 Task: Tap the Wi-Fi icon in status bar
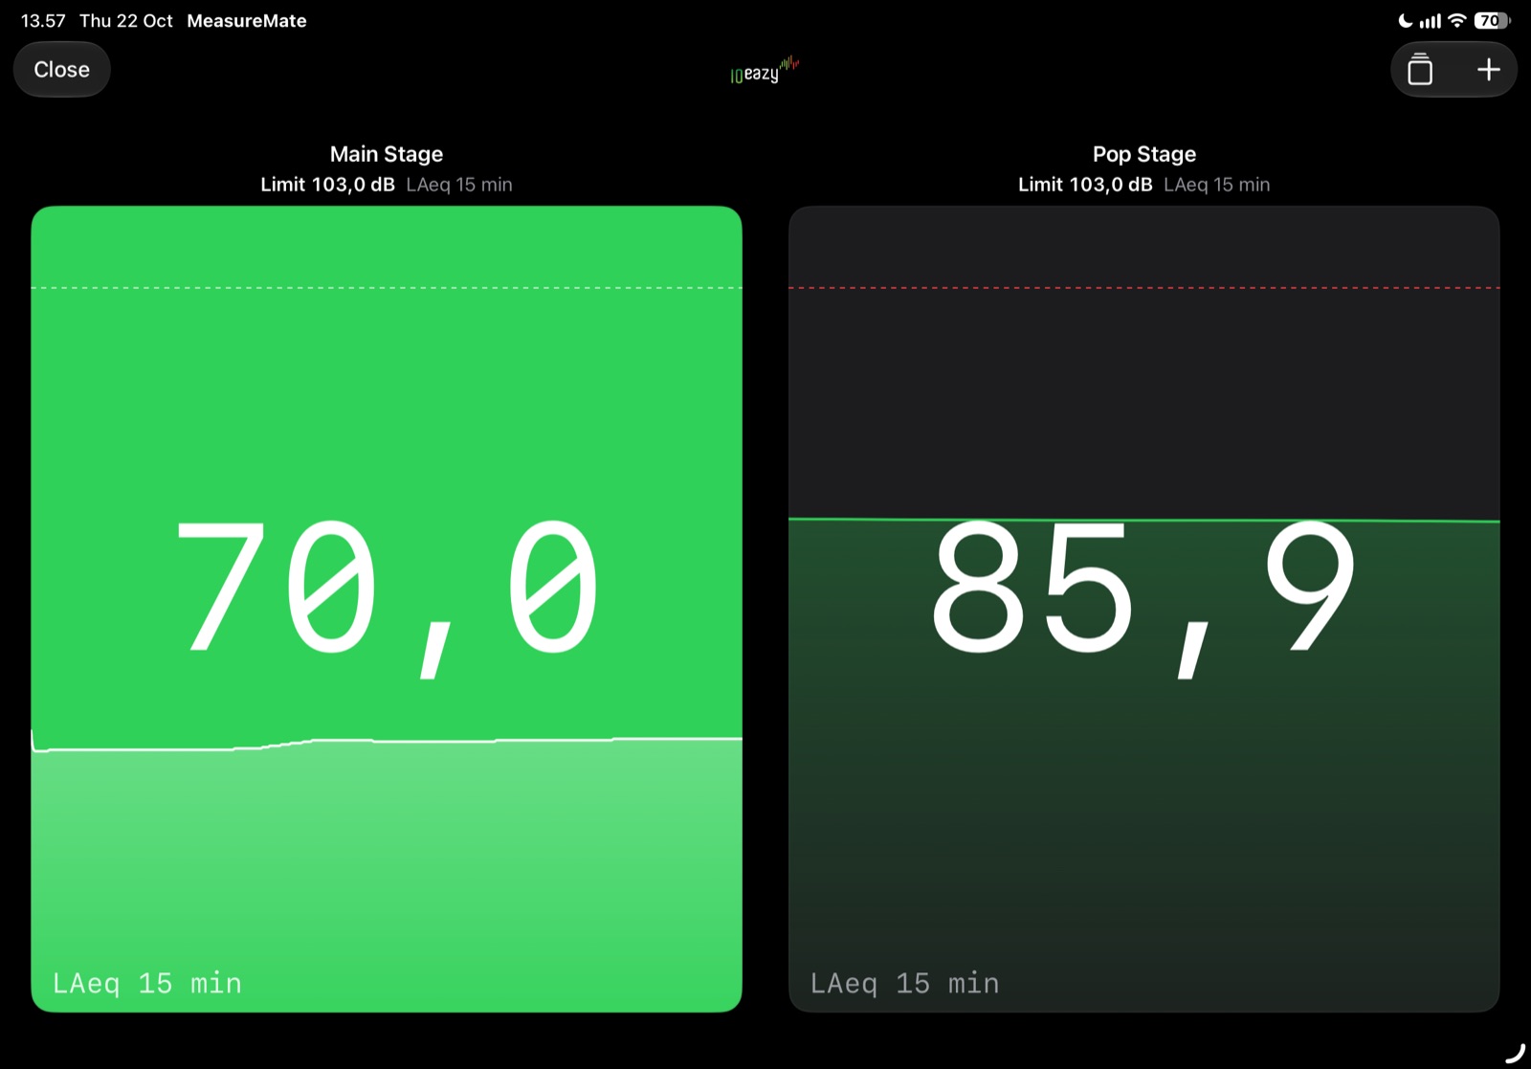coord(1456,20)
